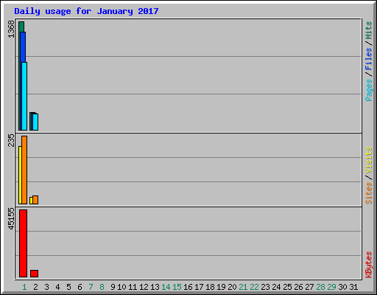
Task: Select the red KBytes bar for day 2
Action: tap(34, 274)
